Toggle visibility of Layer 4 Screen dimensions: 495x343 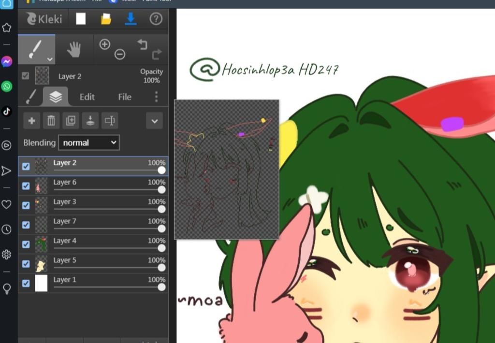point(26,244)
